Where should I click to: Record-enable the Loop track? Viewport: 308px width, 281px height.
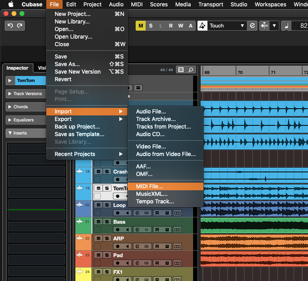tap(118, 213)
